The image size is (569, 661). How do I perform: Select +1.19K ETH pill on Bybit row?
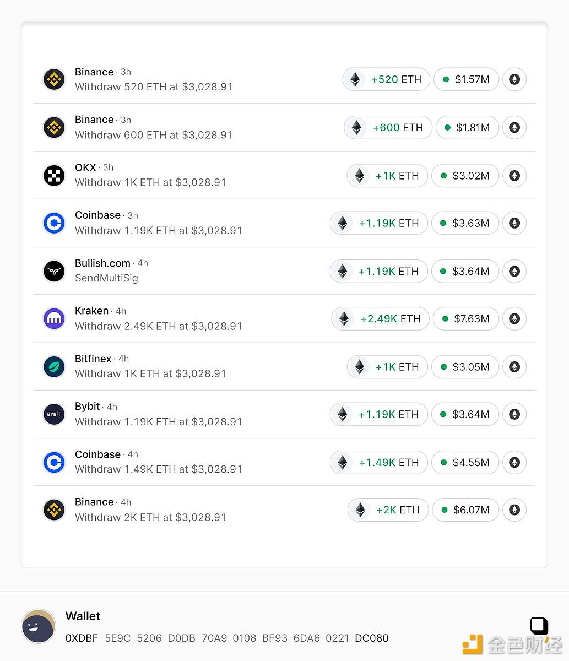[379, 414]
